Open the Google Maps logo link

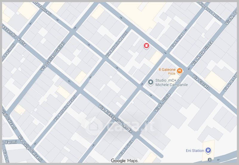click(124, 161)
